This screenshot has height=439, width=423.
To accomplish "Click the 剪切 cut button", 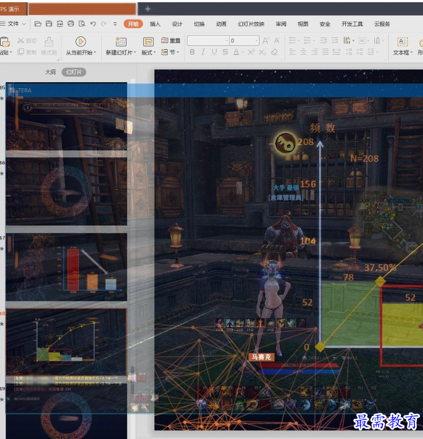I will point(27,41).
